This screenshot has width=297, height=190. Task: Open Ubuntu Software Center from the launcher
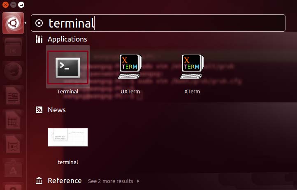click(13, 168)
